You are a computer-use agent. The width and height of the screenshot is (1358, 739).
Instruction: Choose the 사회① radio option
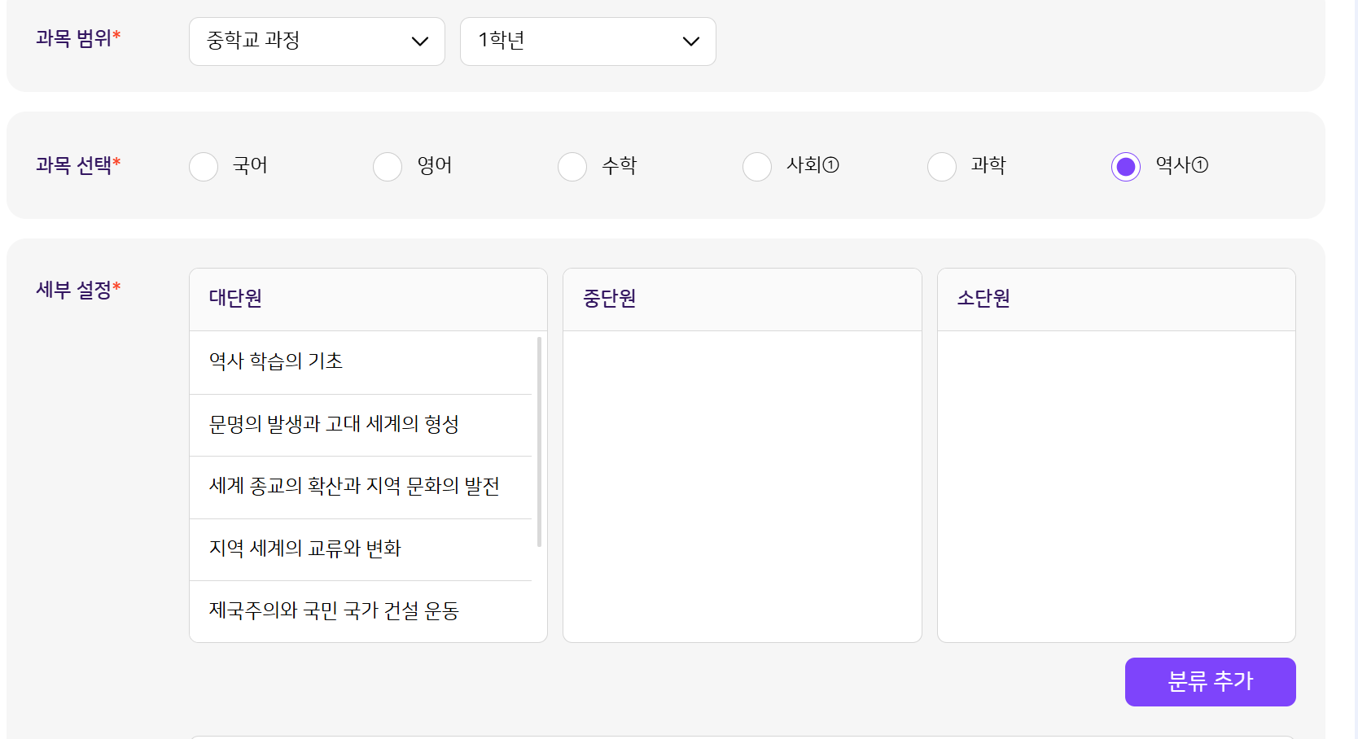(757, 167)
